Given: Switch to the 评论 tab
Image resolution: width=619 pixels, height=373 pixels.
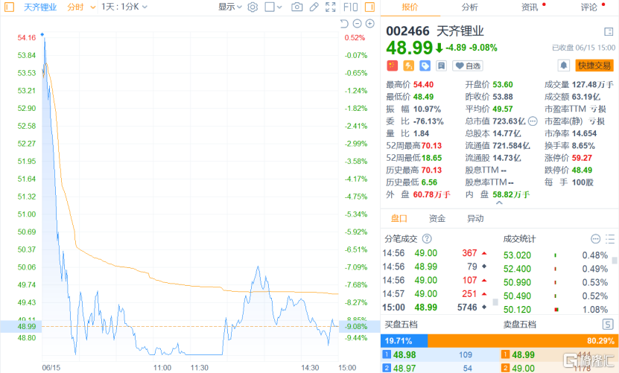Looking at the screenshot, I should [589, 7].
